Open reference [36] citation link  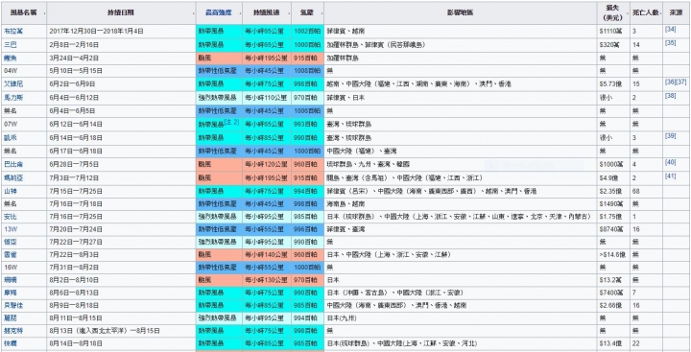coord(670,82)
